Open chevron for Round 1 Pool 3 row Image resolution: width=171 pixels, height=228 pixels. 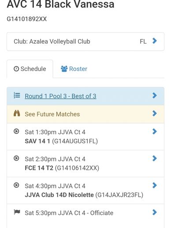[x=155, y=95]
